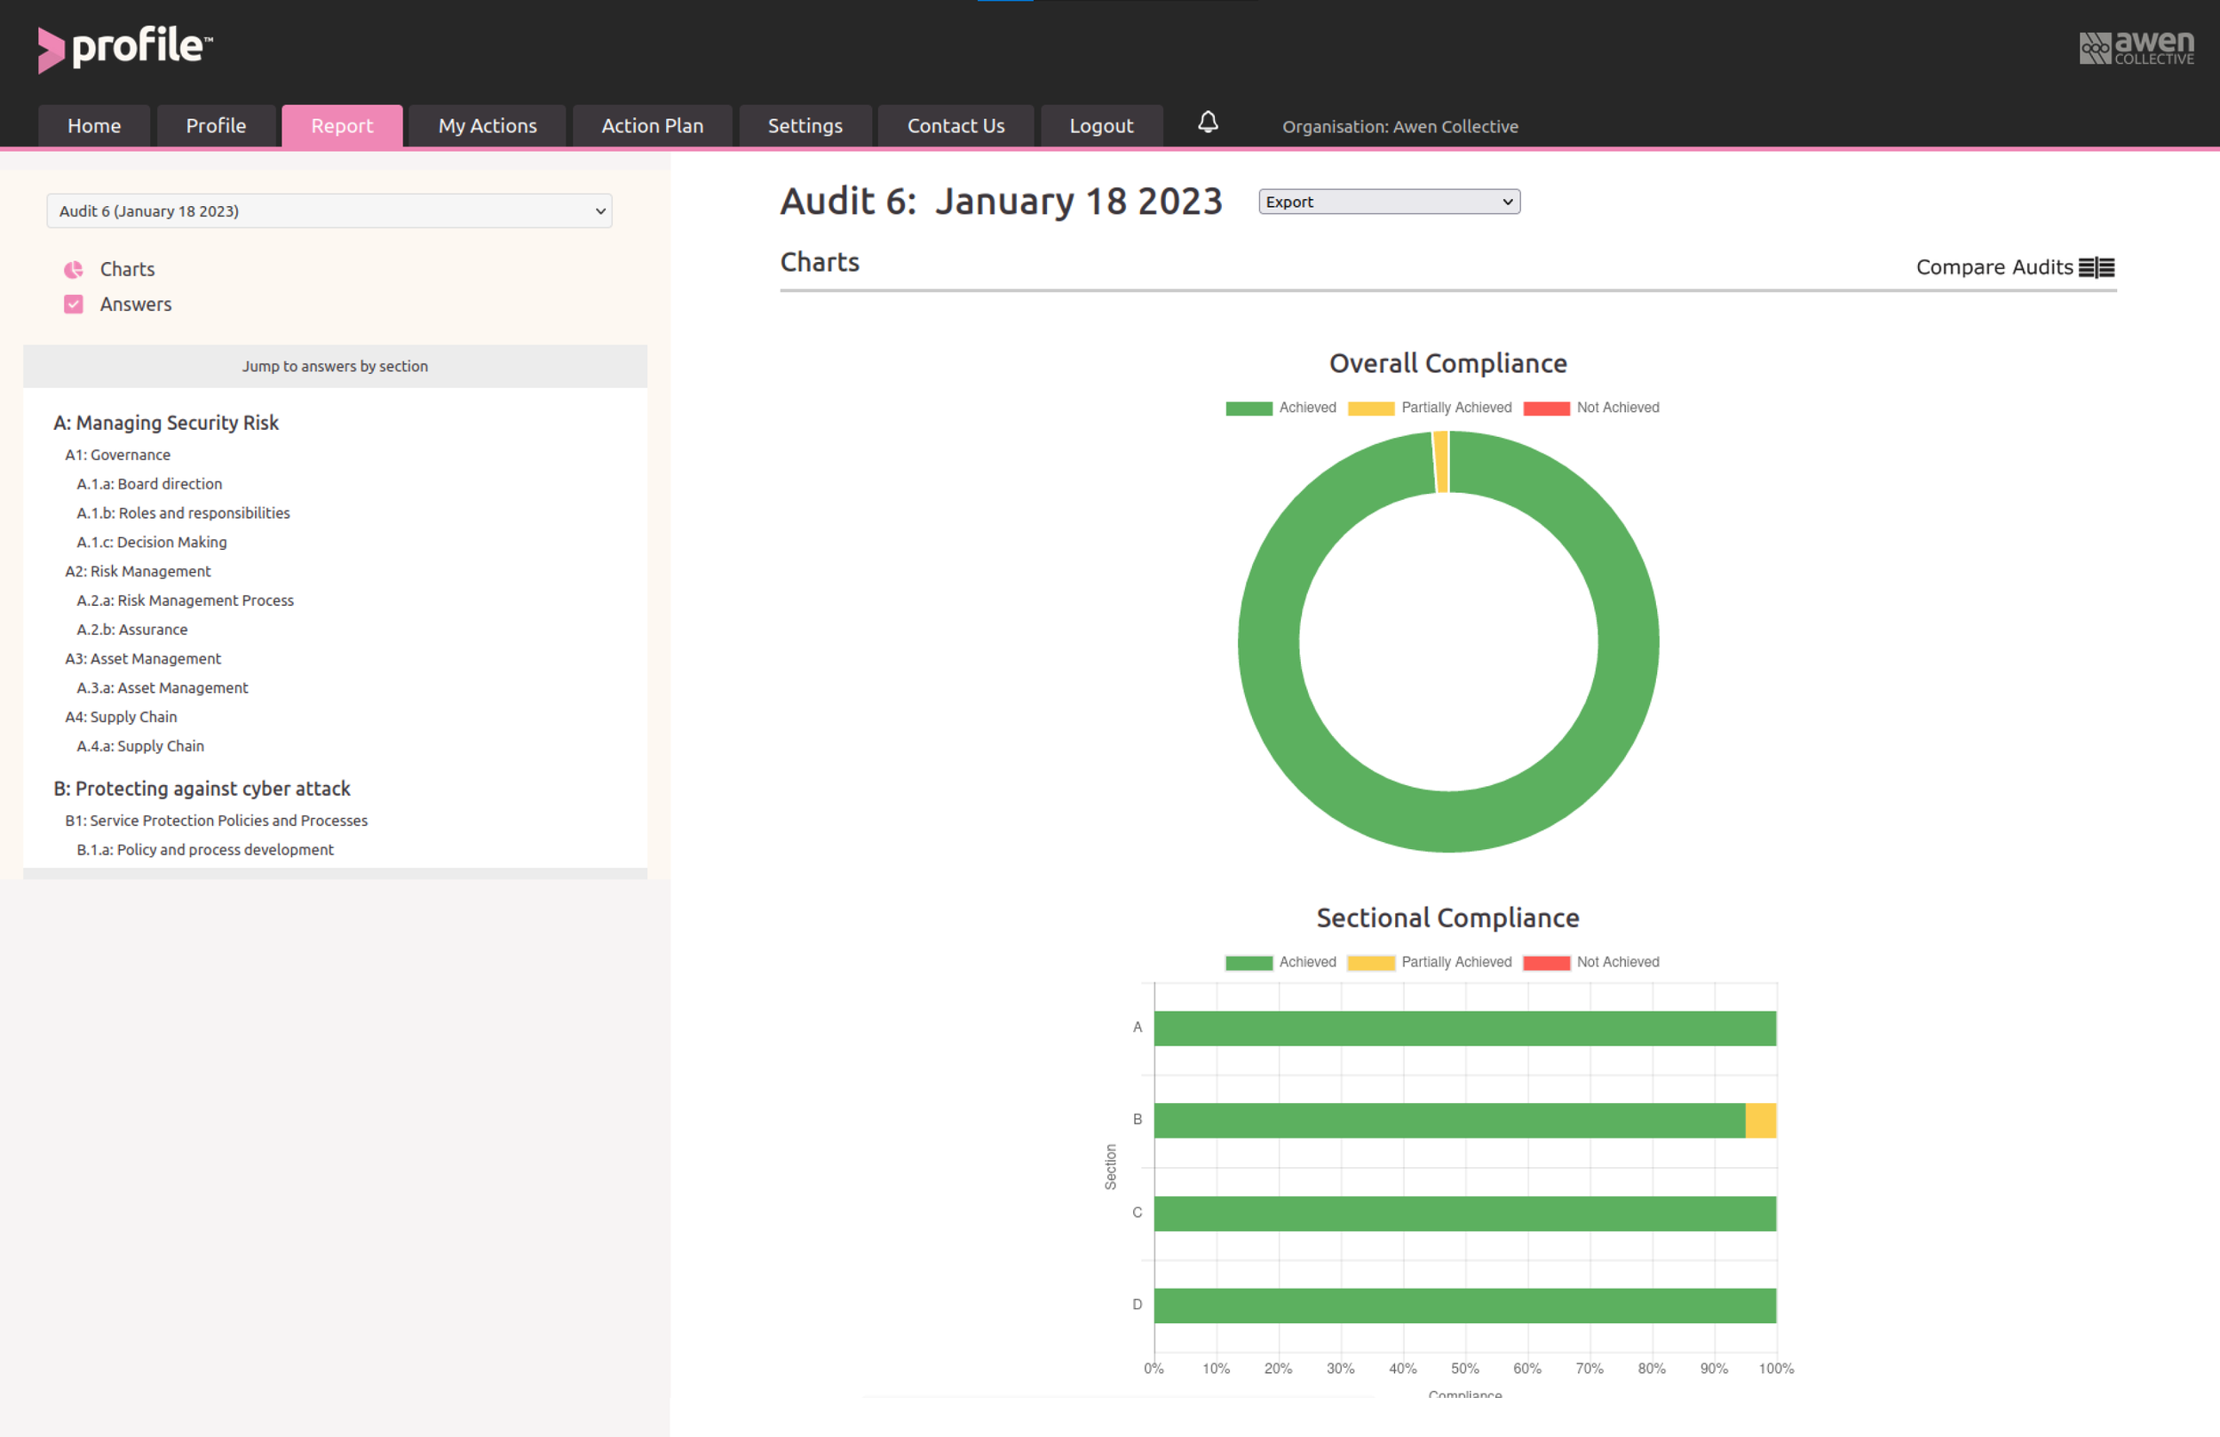Open the notifications bell
Viewport: 2220px width, 1437px height.
1208,123
